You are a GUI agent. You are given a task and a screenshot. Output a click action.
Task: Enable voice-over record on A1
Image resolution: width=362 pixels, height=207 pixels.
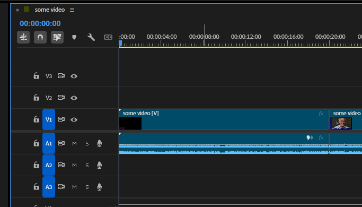tap(99, 143)
